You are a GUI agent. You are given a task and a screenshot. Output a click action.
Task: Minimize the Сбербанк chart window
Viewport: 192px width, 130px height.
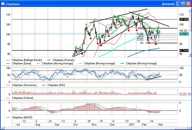[x=178, y=4]
